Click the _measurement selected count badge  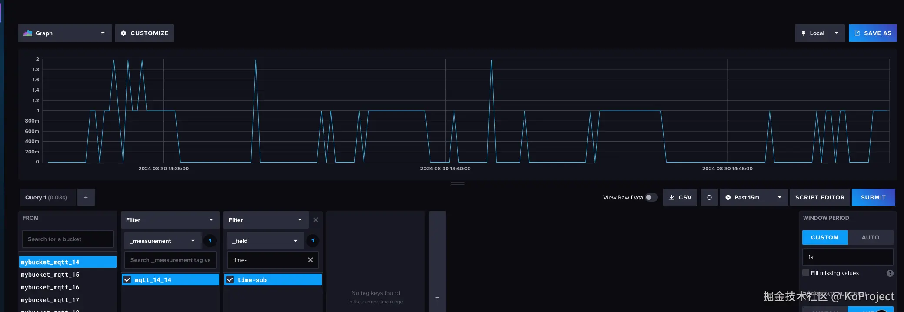[x=210, y=241]
